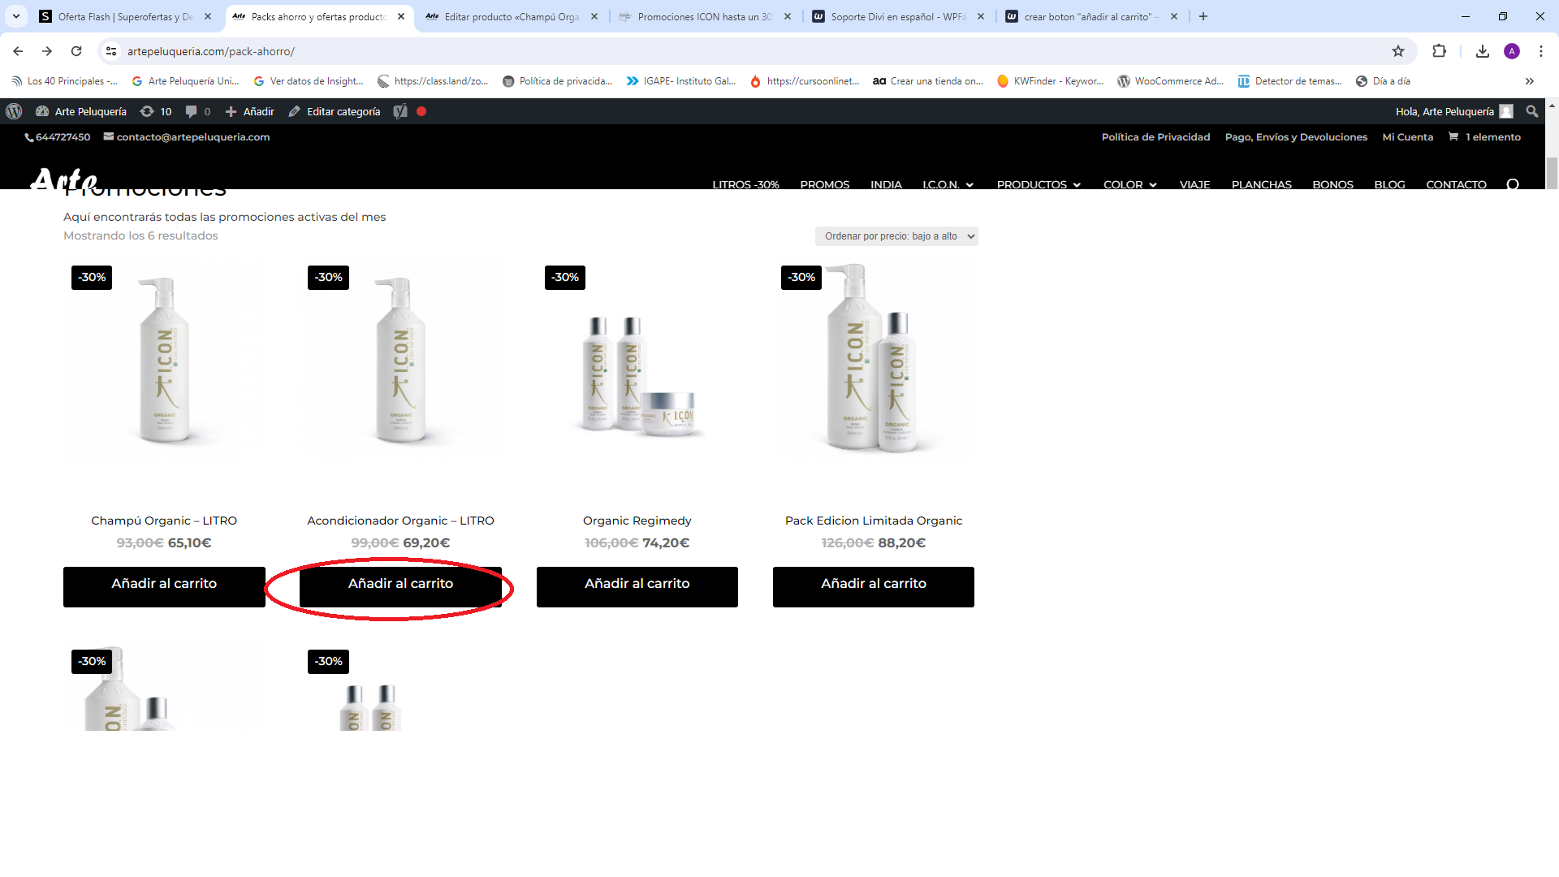Click Añadir in the admin bar
Image resolution: width=1559 pixels, height=877 pixels.
click(x=249, y=111)
